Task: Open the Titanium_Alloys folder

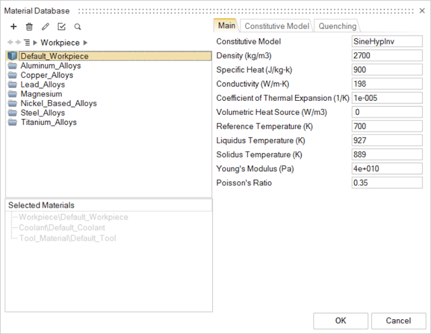Action: click(x=48, y=122)
